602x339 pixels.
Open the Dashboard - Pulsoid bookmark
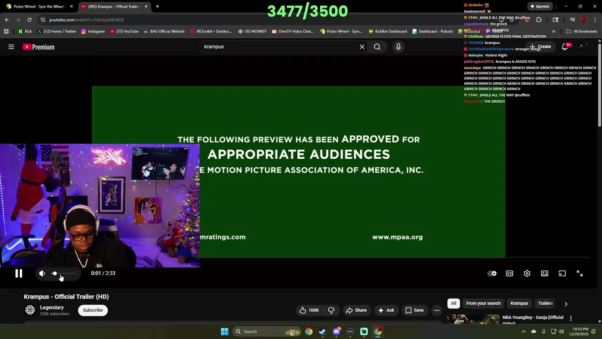click(432, 32)
